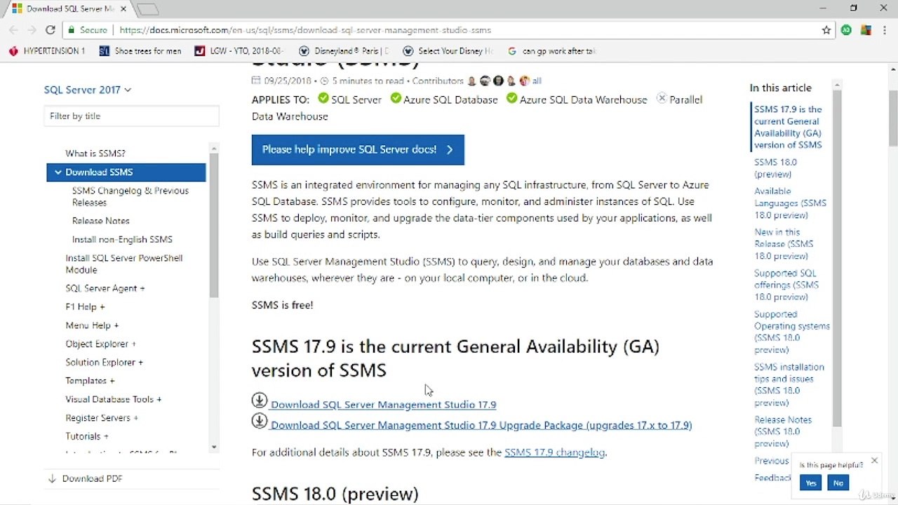Open the HYPERTENSION 1 bookmark

pos(47,51)
